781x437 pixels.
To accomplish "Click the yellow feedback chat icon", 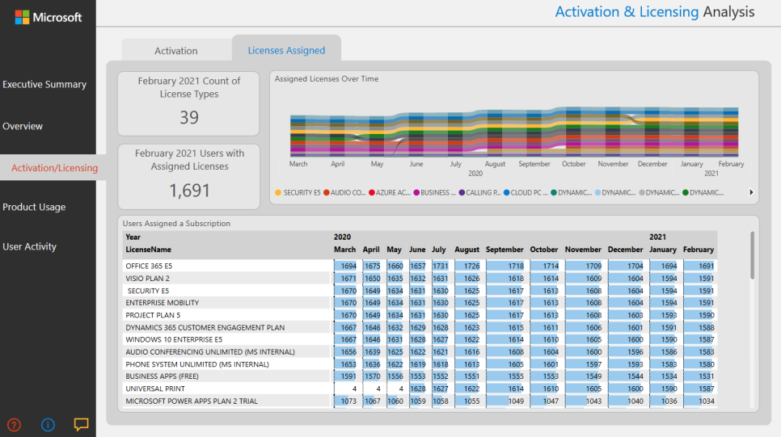I will pos(81,424).
